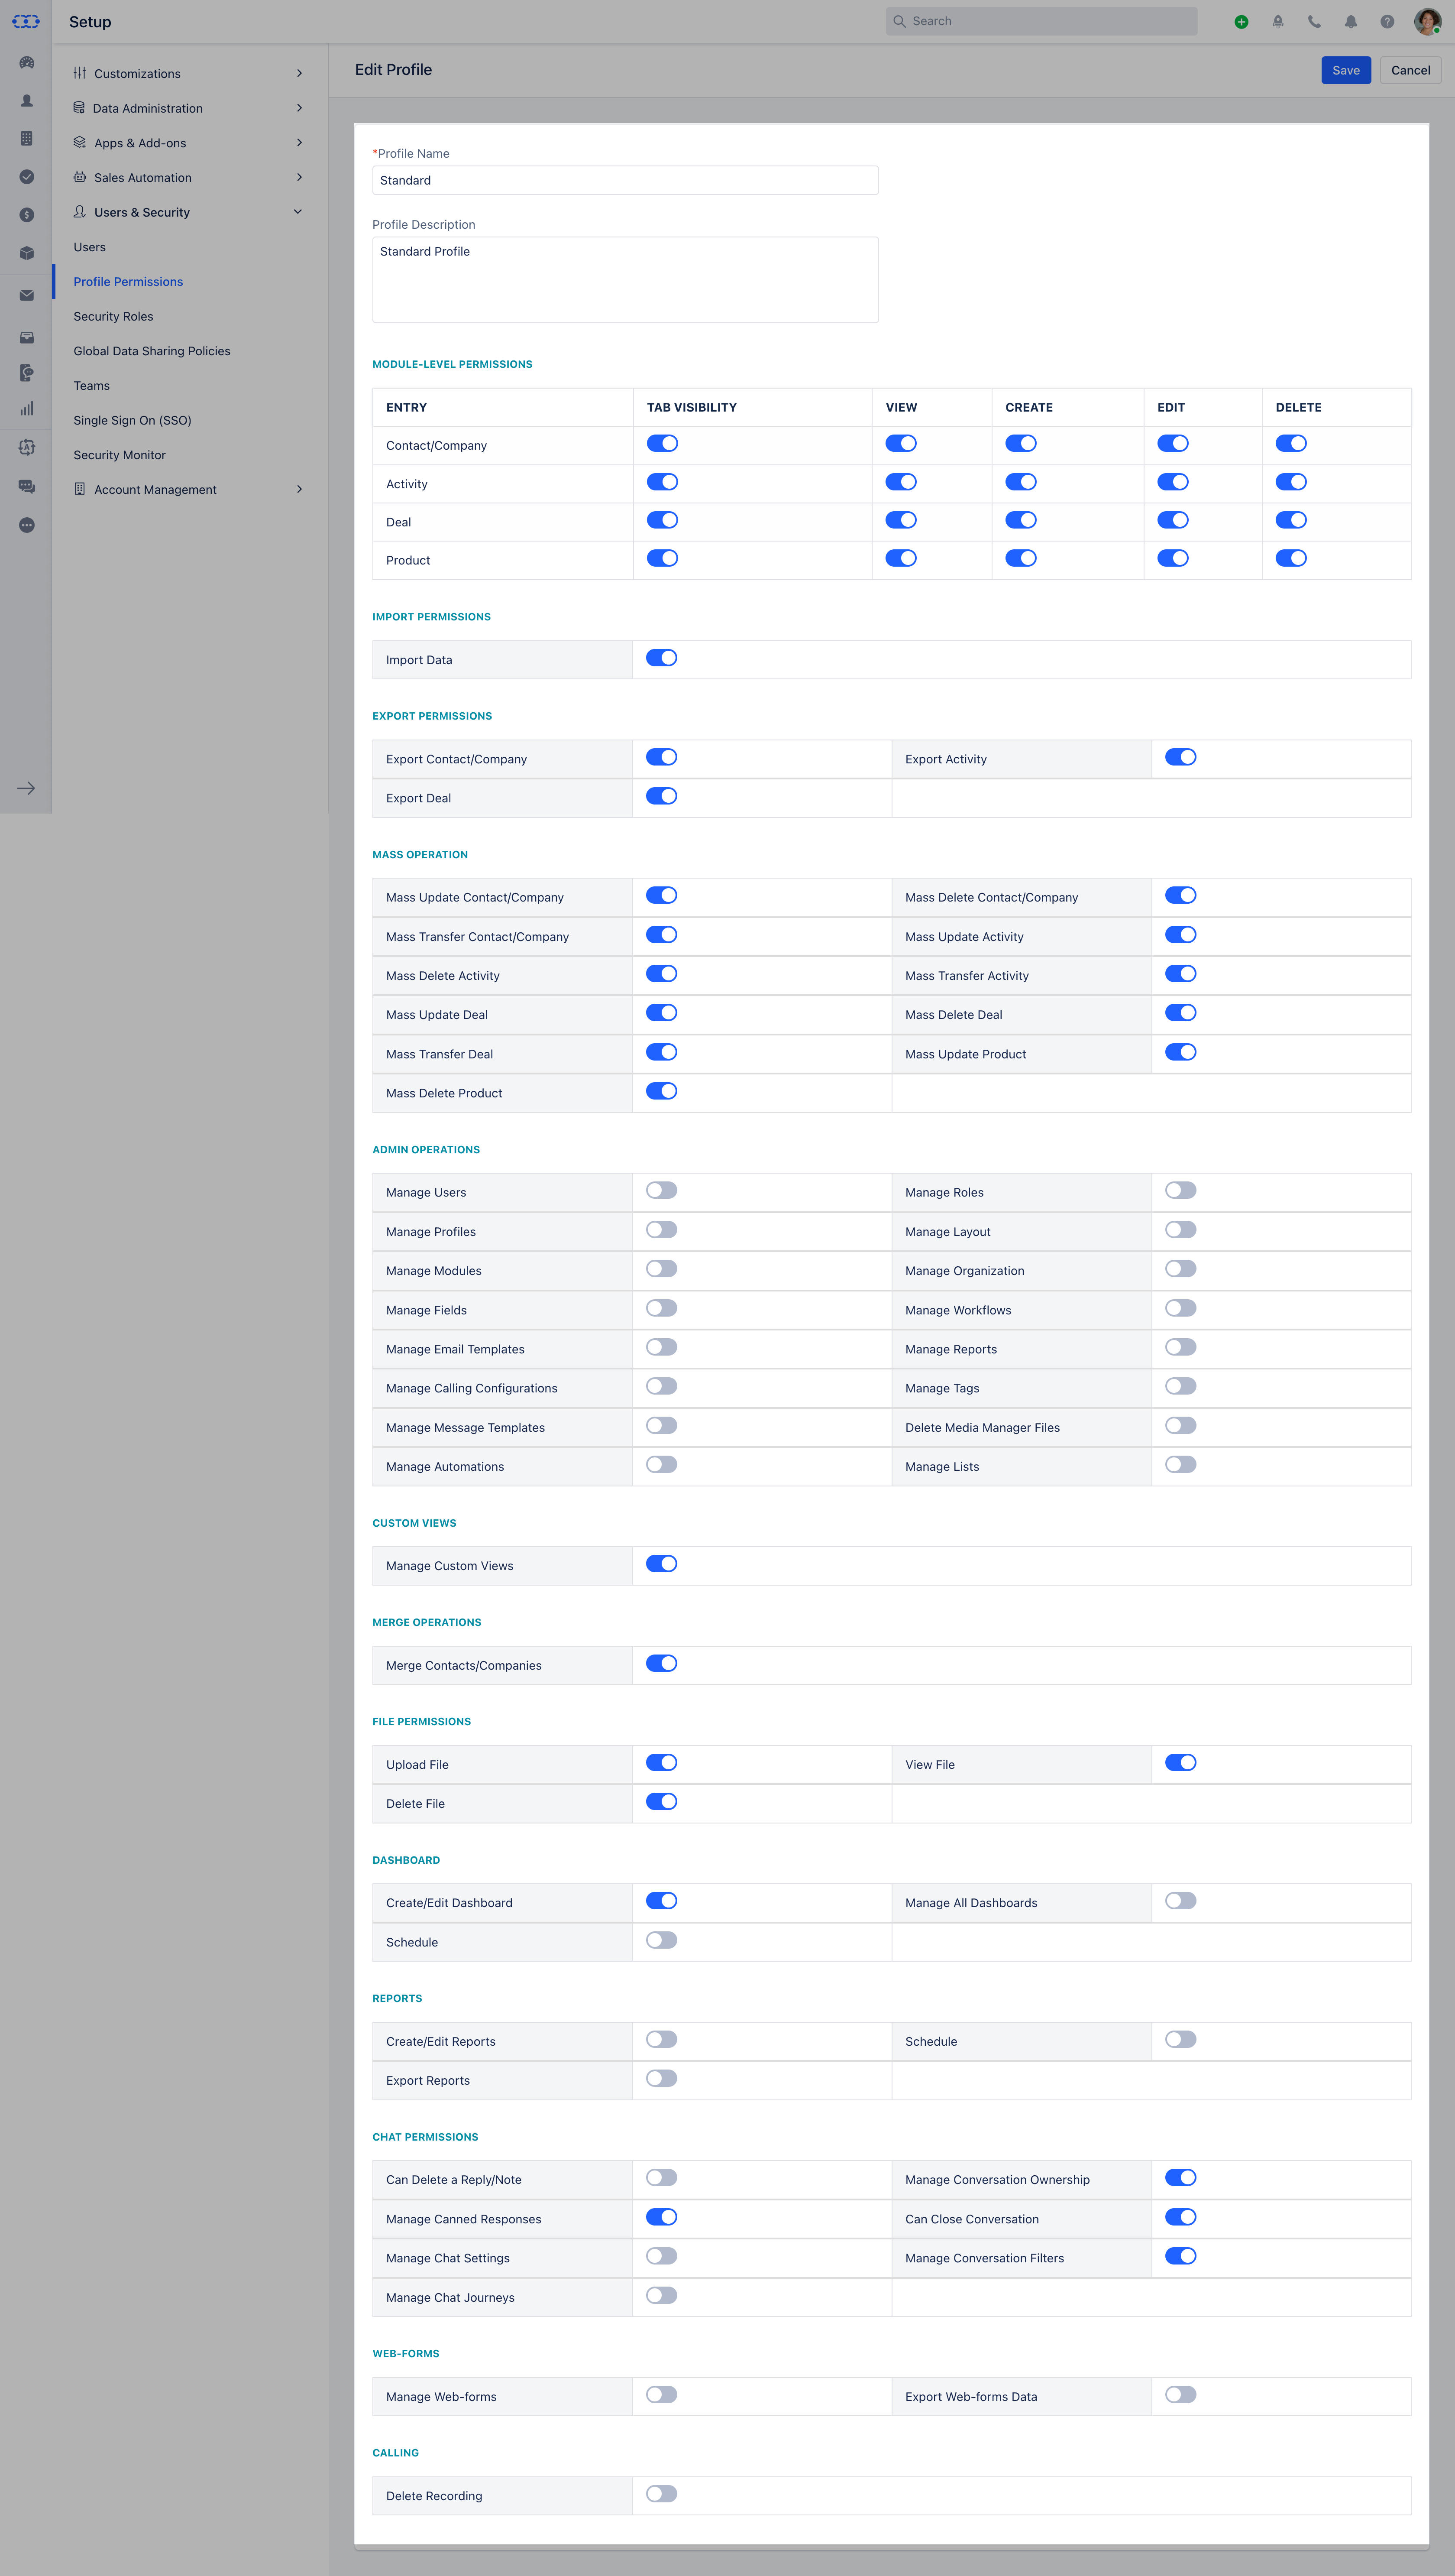Open the mobile chat messages icon
This screenshot has width=1455, height=2576.
[x=27, y=373]
